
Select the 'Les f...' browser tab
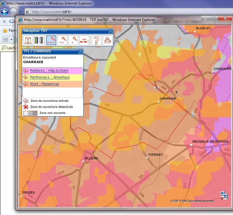(8, 48)
